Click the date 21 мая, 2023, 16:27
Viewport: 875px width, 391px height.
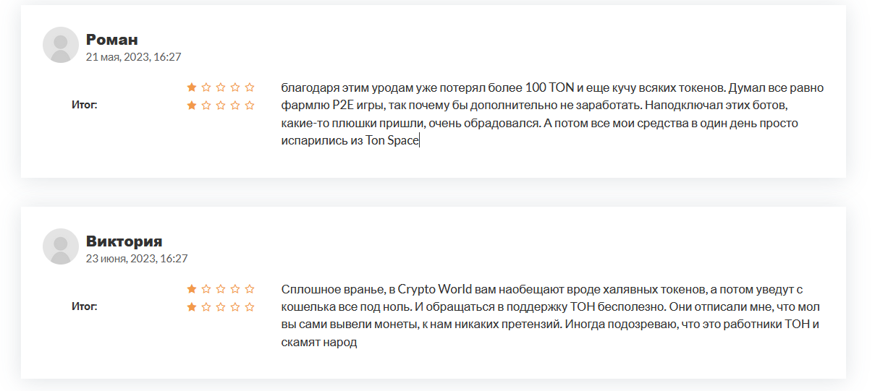click(x=133, y=56)
